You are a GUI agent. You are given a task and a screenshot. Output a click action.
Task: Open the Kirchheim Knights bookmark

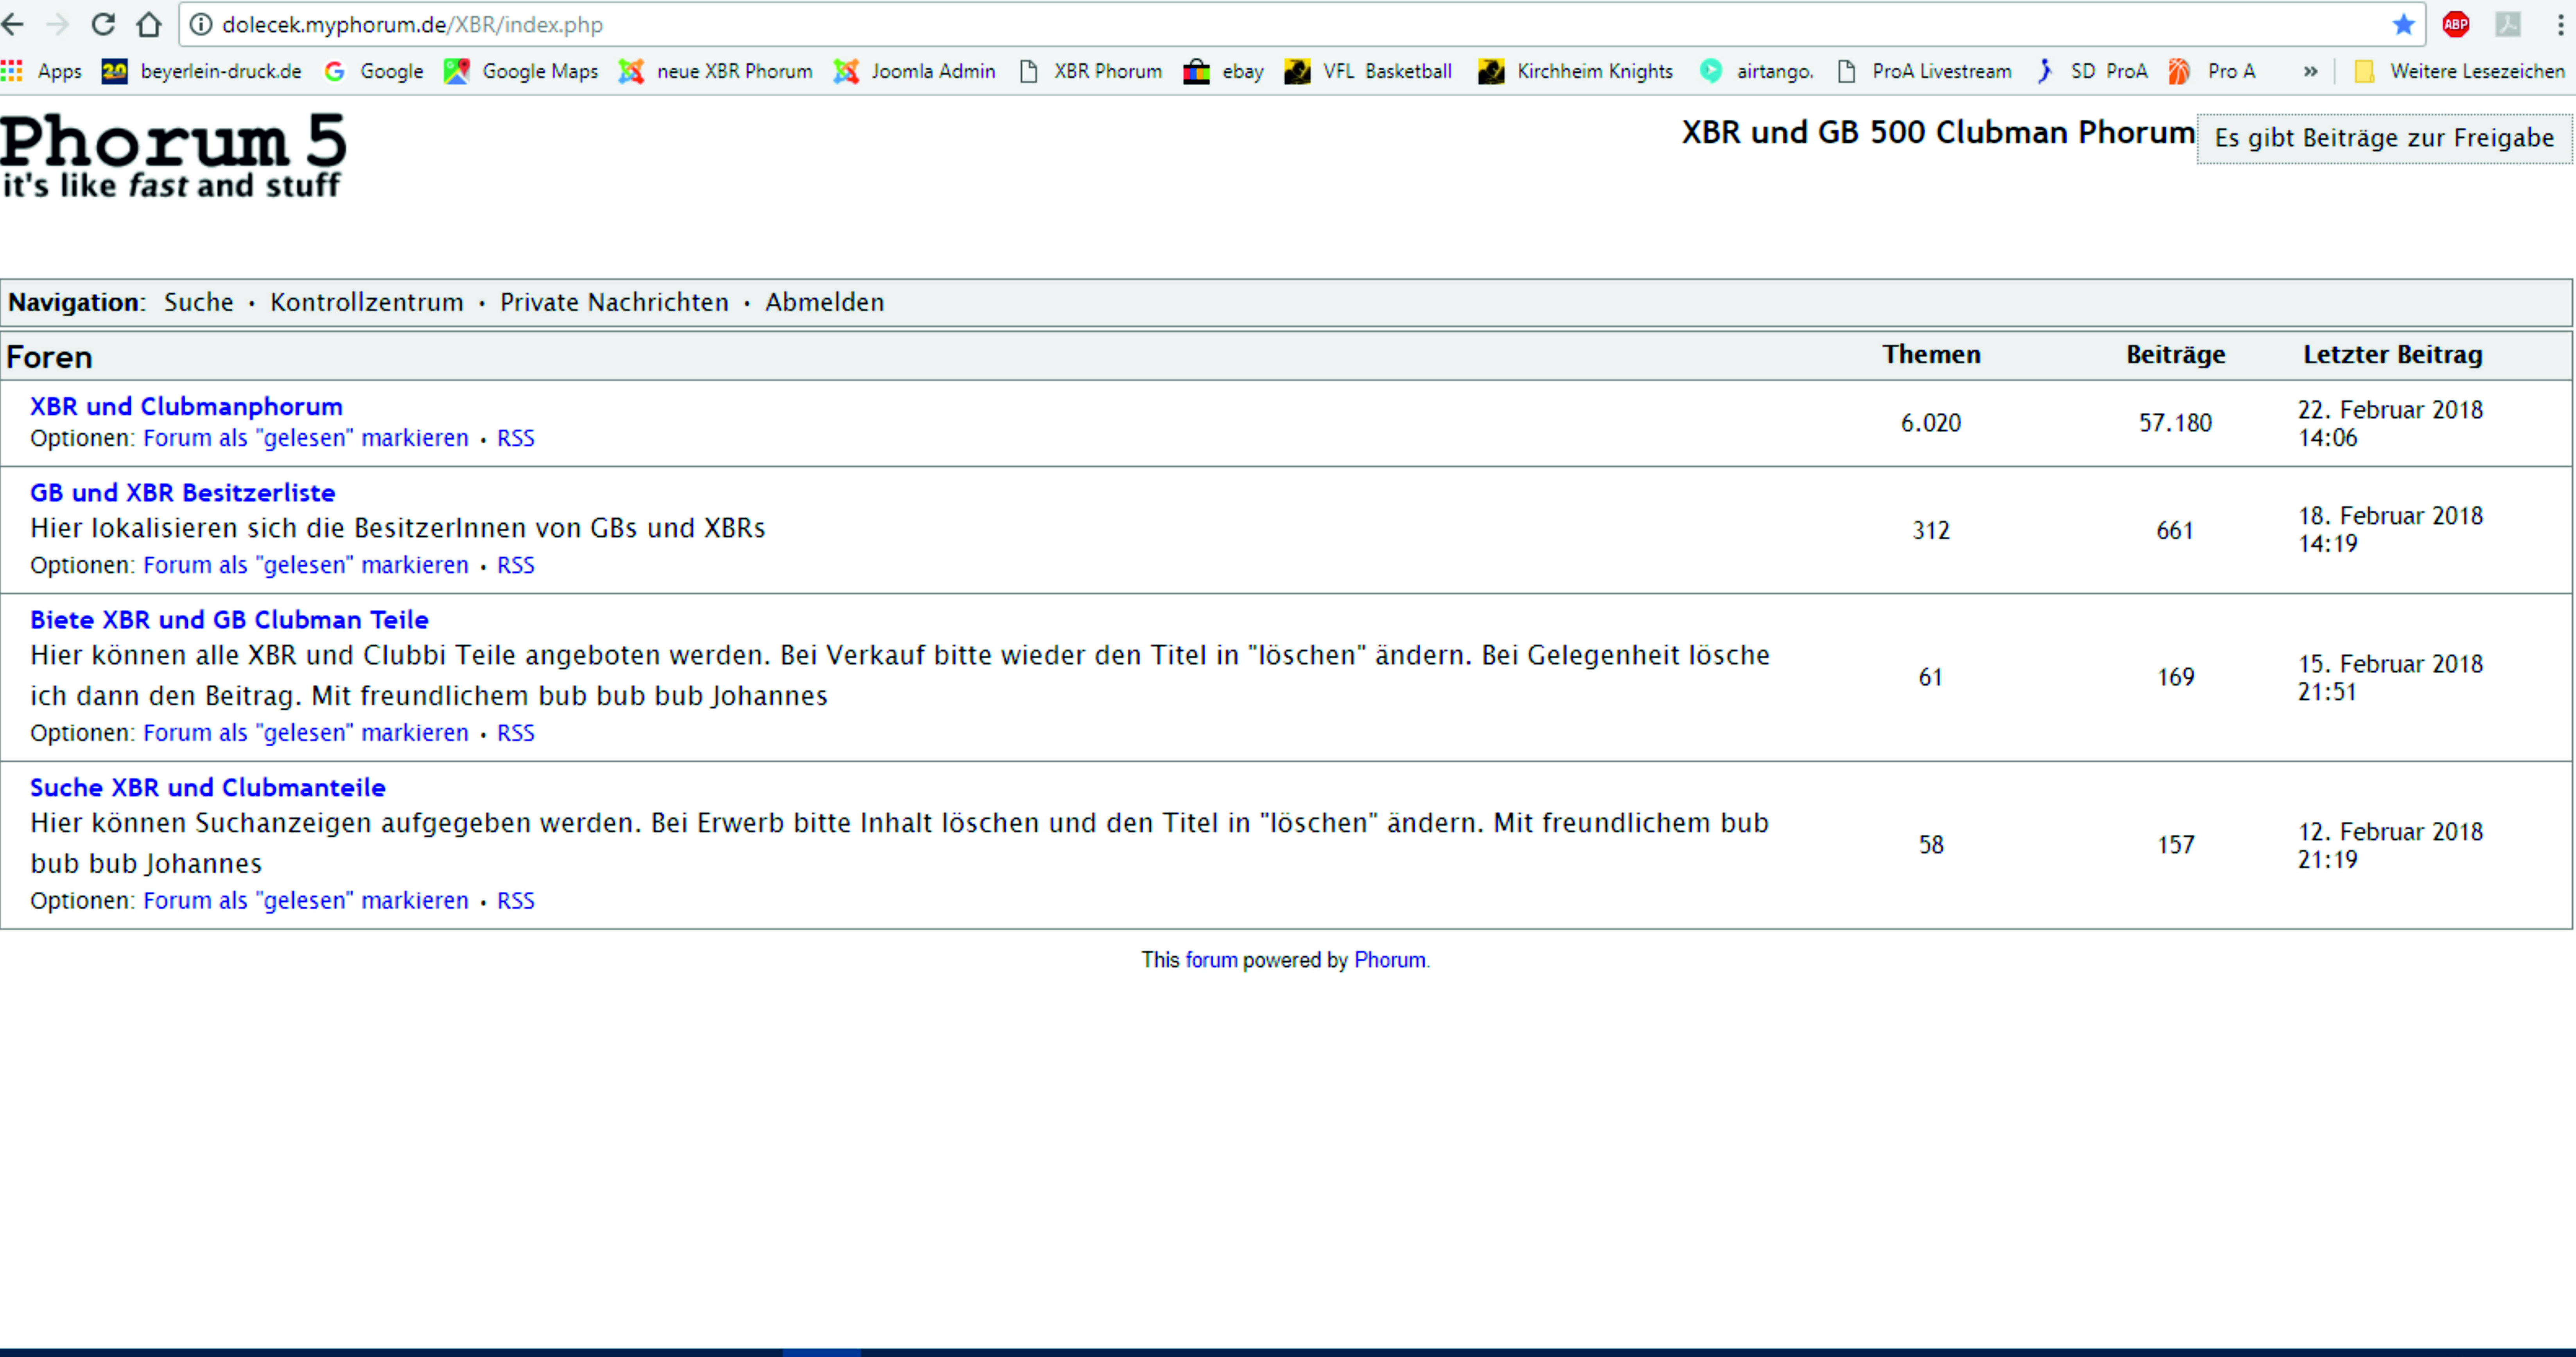(1576, 71)
